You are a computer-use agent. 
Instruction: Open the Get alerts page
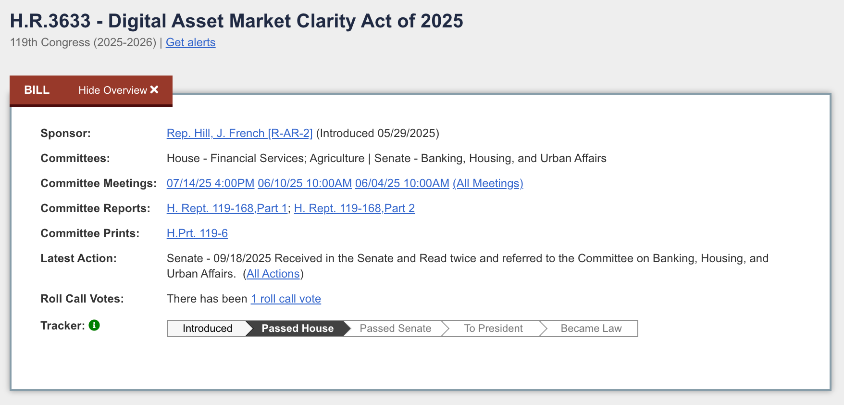190,42
